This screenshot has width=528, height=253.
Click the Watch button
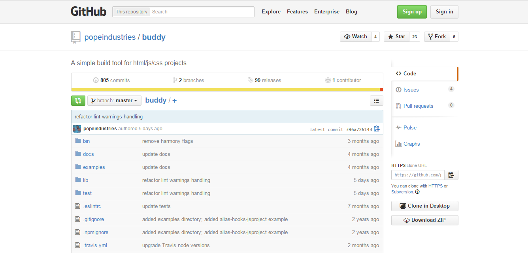coord(356,37)
